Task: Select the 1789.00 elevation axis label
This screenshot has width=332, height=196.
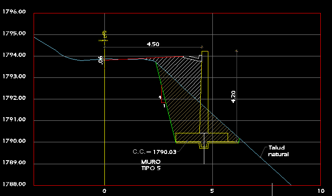Action: tap(13, 163)
